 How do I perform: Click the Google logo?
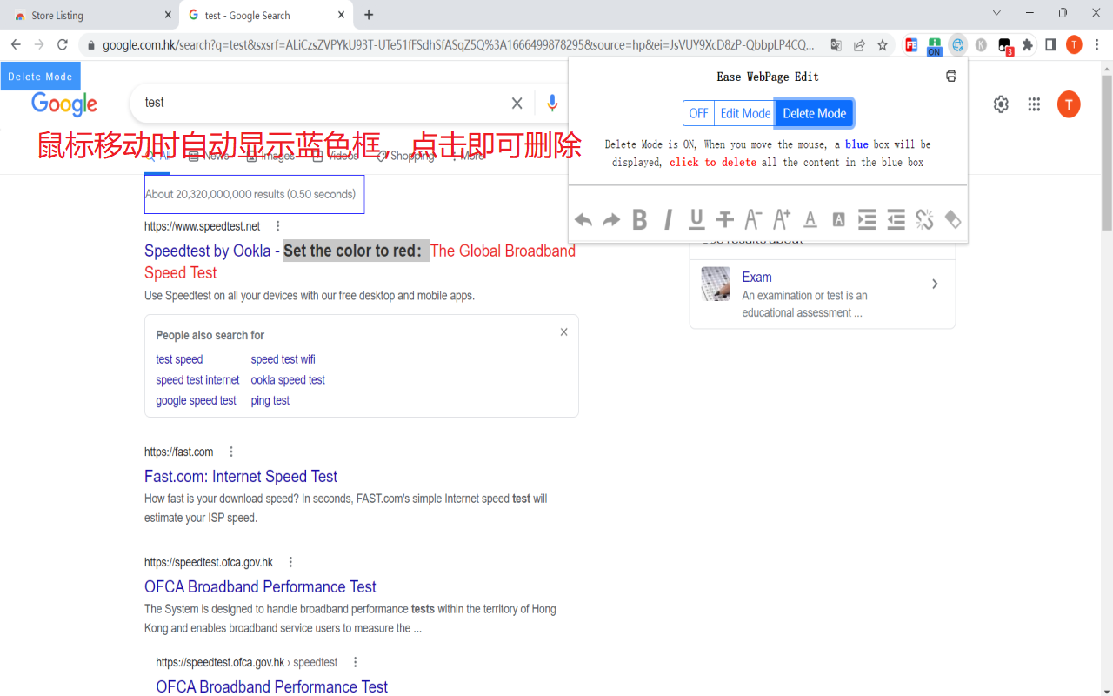click(64, 104)
